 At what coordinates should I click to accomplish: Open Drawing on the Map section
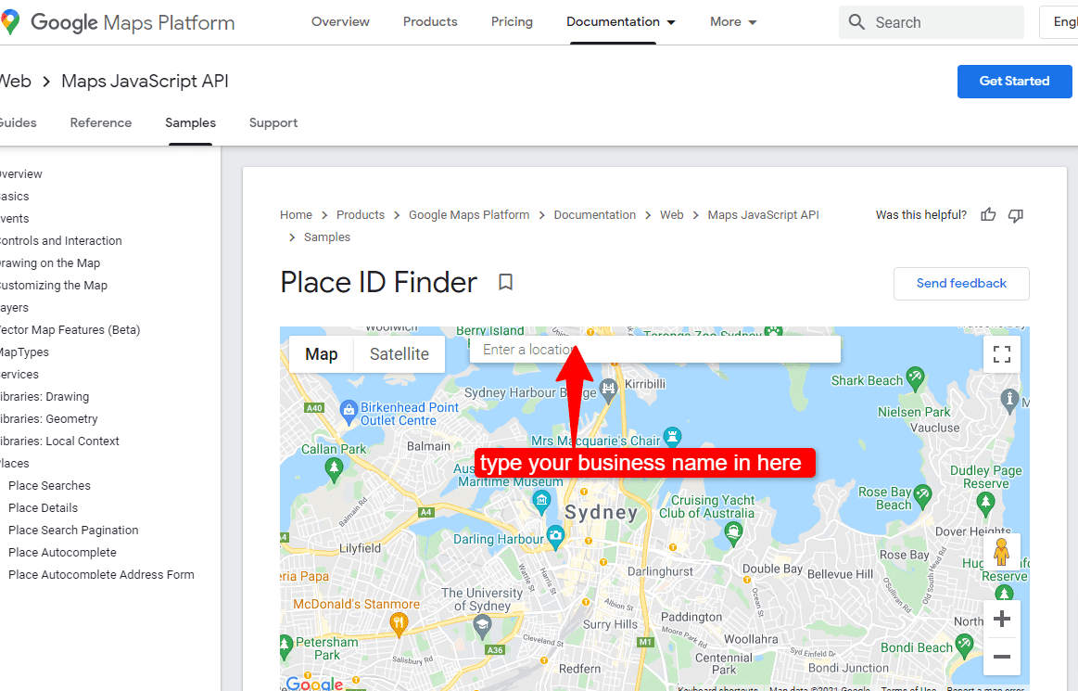click(x=49, y=262)
